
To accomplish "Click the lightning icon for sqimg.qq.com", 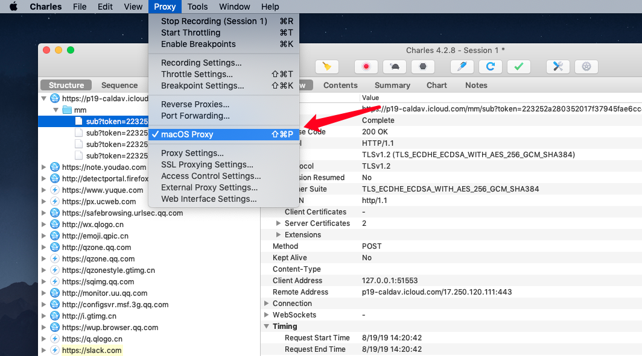I will [x=55, y=282].
